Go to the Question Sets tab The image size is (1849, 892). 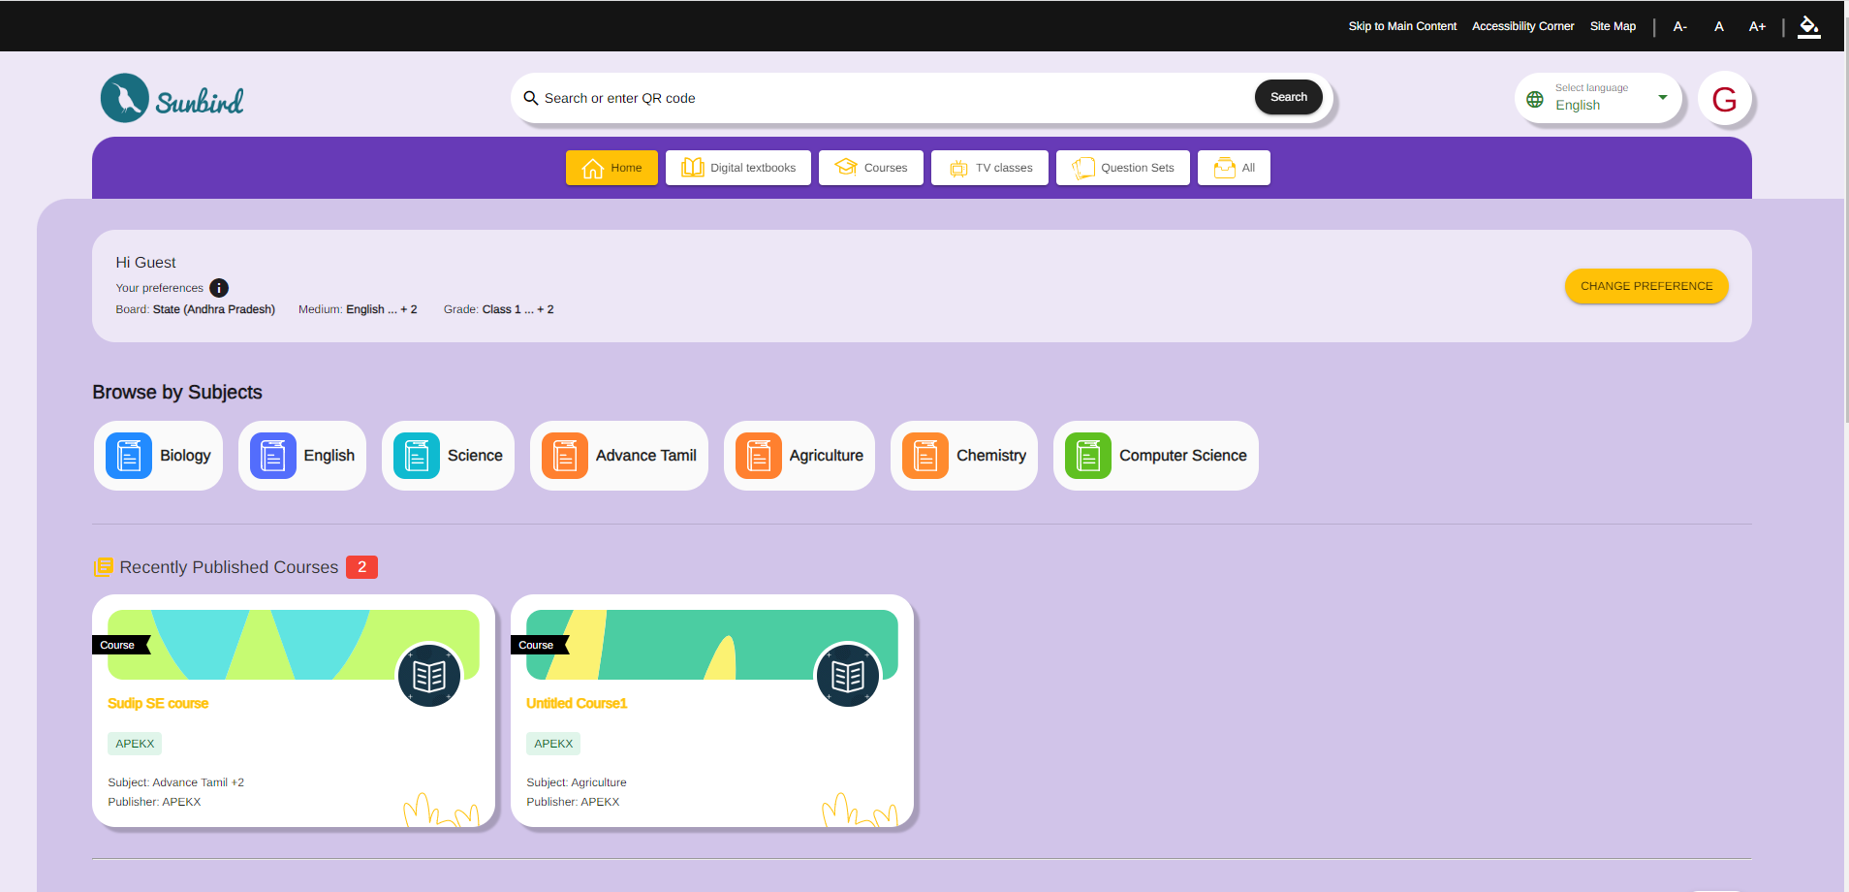(x=1122, y=168)
